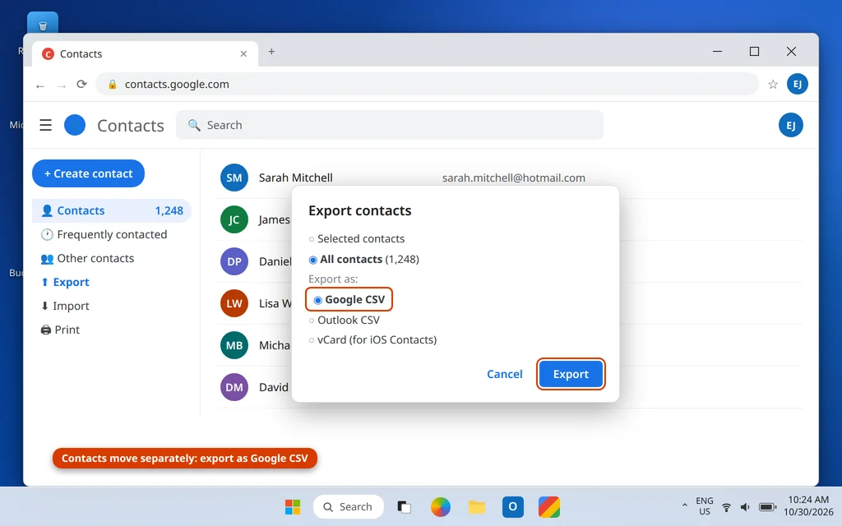This screenshot has height=526, width=842.
Task: Open Outlook from the taskbar
Action: click(x=513, y=506)
